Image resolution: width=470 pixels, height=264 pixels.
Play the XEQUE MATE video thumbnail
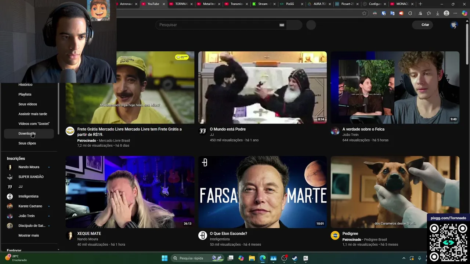click(x=130, y=192)
